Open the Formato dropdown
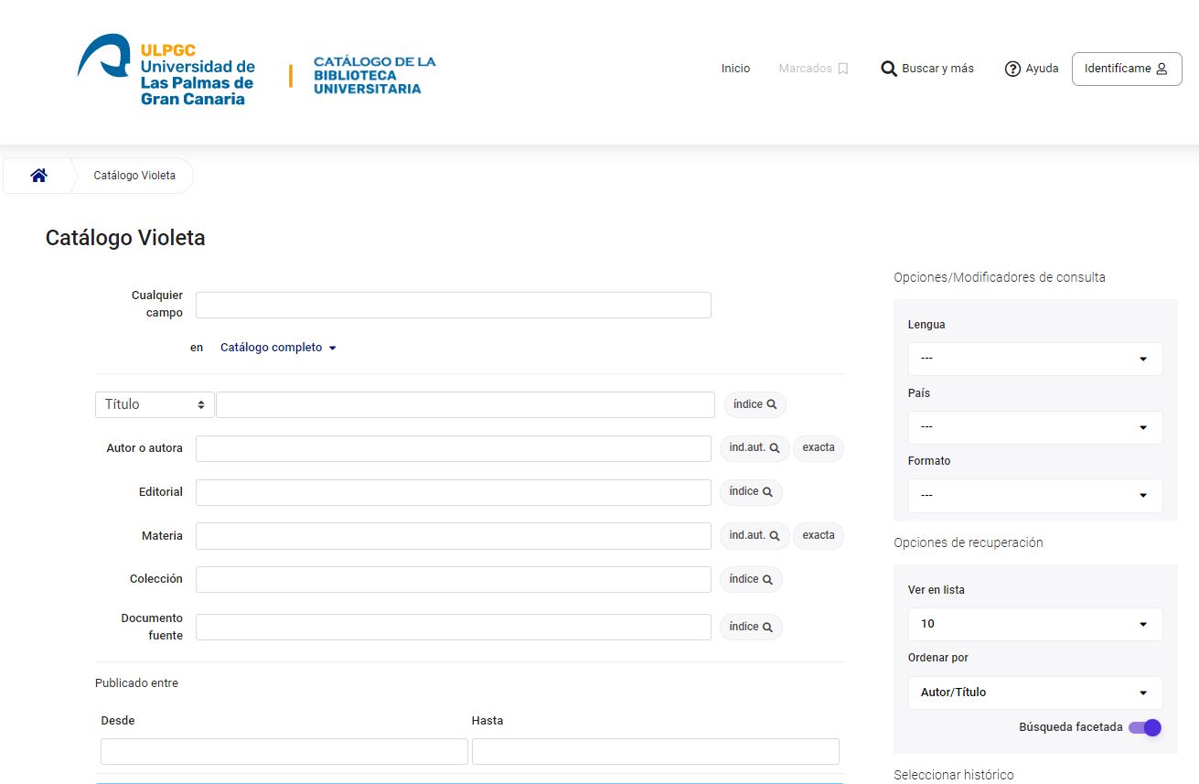 (1035, 495)
